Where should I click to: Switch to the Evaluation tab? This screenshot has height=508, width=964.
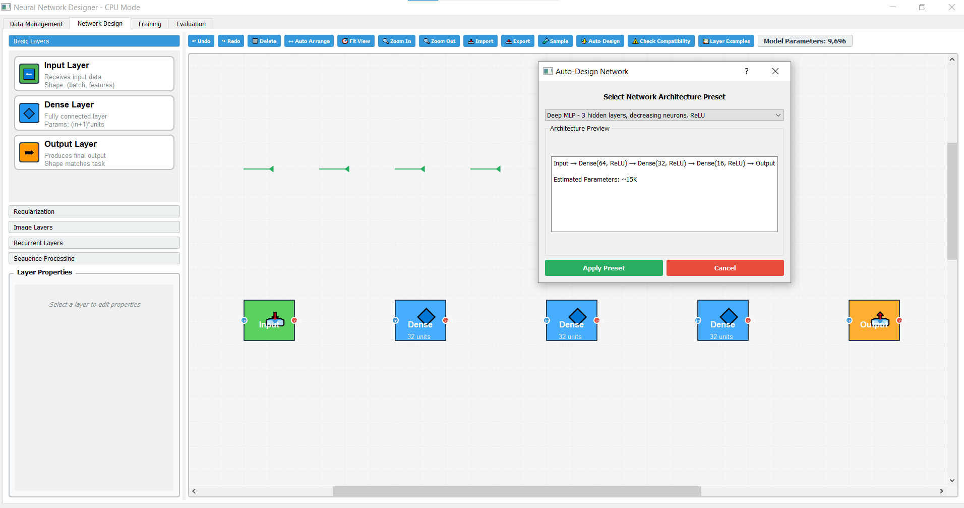coord(191,24)
